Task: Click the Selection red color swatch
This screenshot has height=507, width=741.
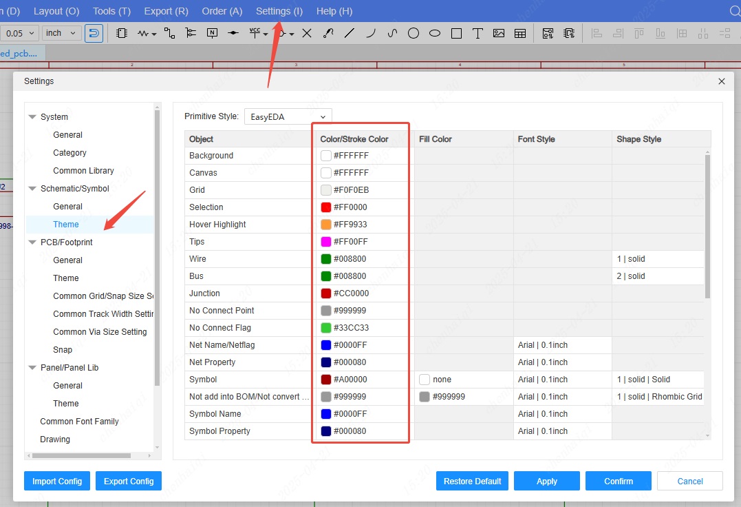Action: pyautogui.click(x=326, y=207)
